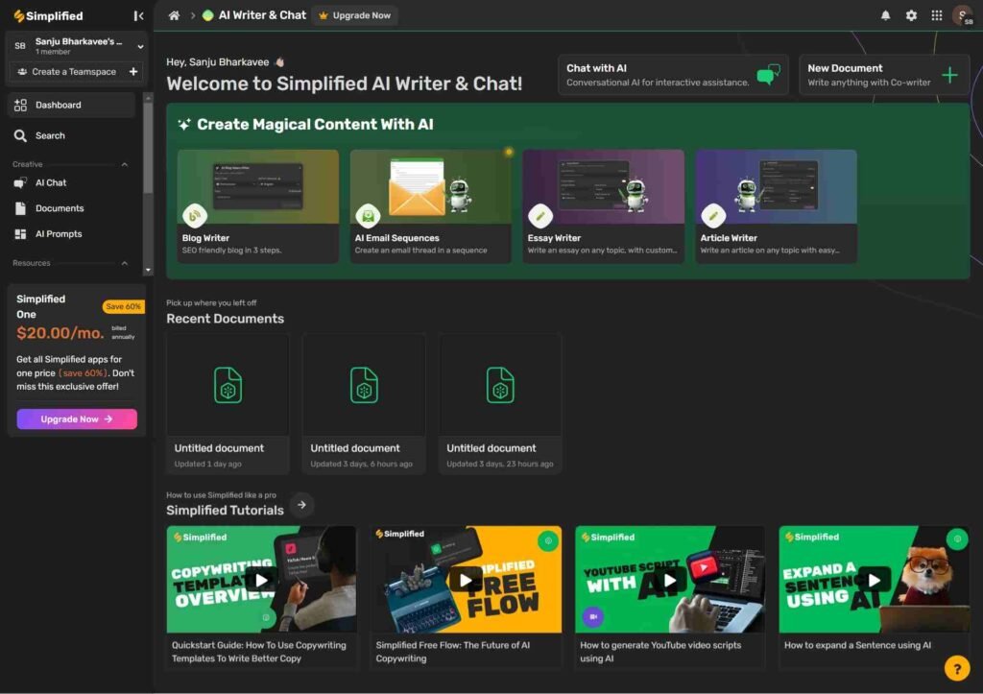Play the YouTube Script with AI video

669,580
